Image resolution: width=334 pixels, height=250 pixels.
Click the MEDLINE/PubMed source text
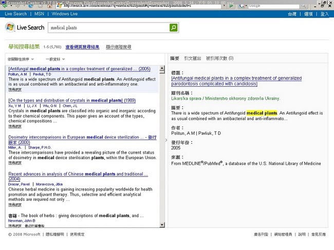[x=246, y=163]
